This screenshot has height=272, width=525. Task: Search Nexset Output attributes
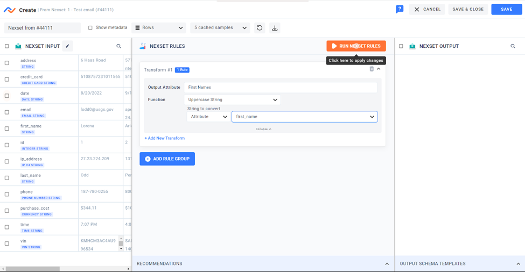click(x=513, y=46)
